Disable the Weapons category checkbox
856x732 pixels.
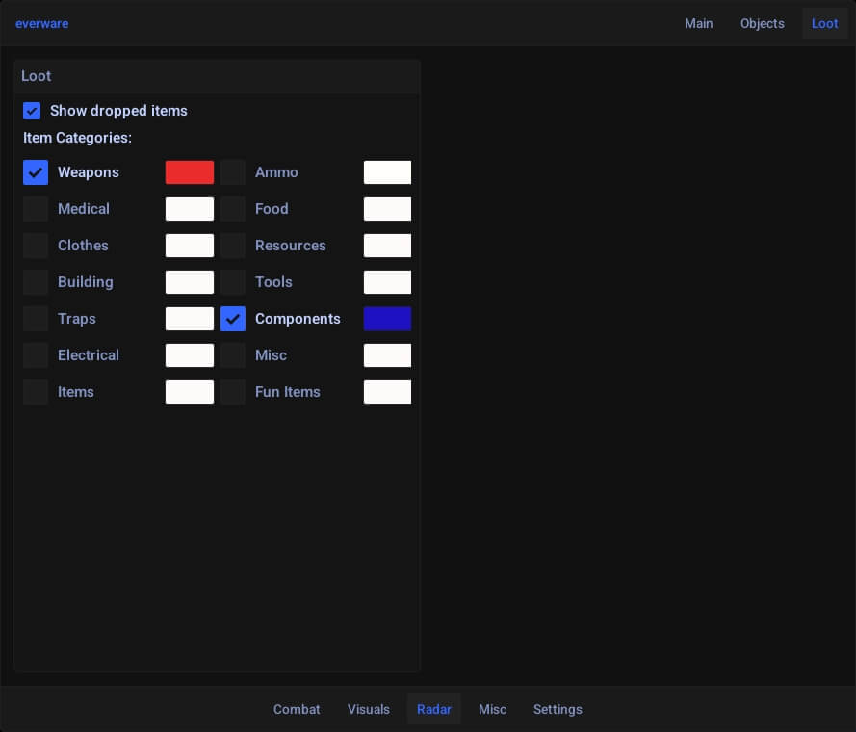[x=36, y=172]
